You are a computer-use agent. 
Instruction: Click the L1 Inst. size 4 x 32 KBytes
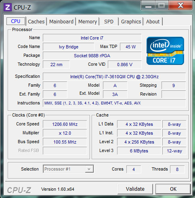tap(139, 133)
